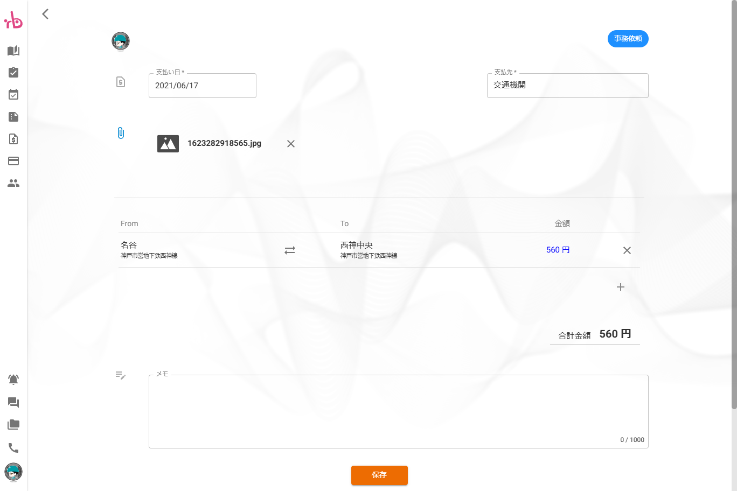Remove attached file 1623282918565.jpg
Viewport: 737px width, 491px height.
291,144
